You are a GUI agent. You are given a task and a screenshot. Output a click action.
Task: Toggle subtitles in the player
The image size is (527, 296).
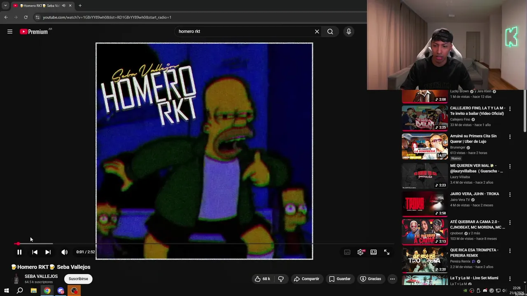tap(347, 252)
